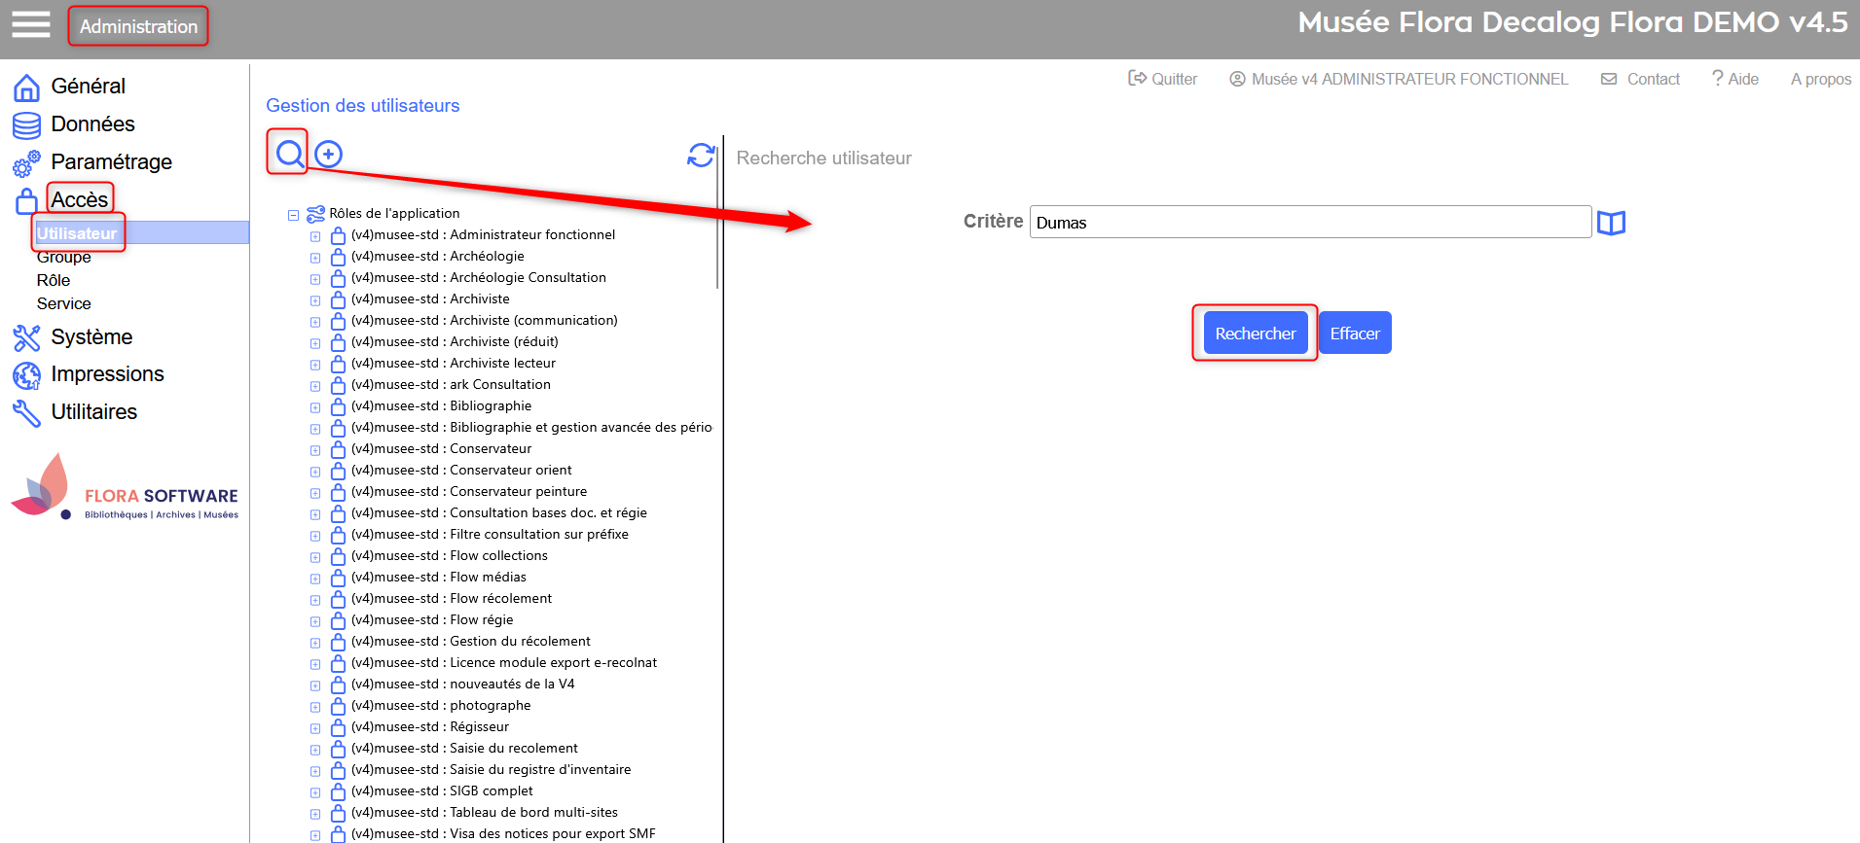Image resolution: width=1860 pixels, height=843 pixels.
Task: Click the add user plus icon
Action: pyautogui.click(x=329, y=154)
